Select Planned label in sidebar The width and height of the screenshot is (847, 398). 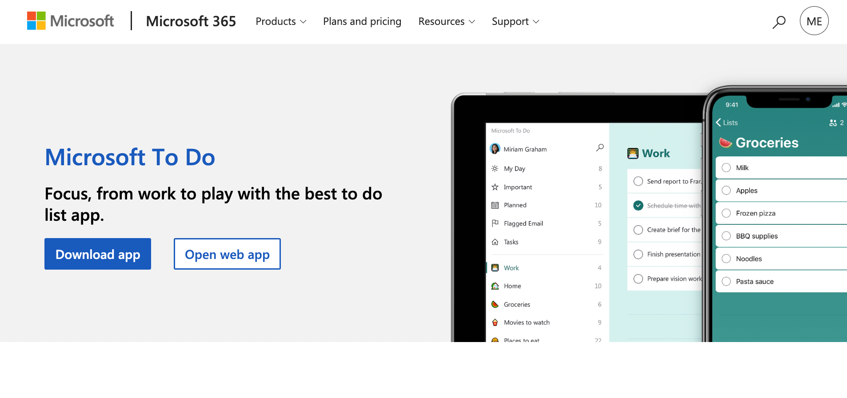point(515,205)
